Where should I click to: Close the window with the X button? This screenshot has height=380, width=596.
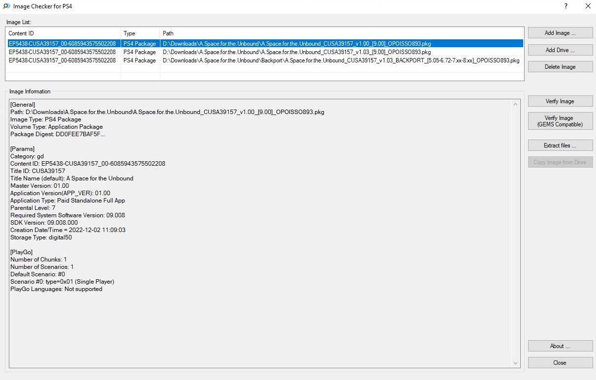click(588, 6)
